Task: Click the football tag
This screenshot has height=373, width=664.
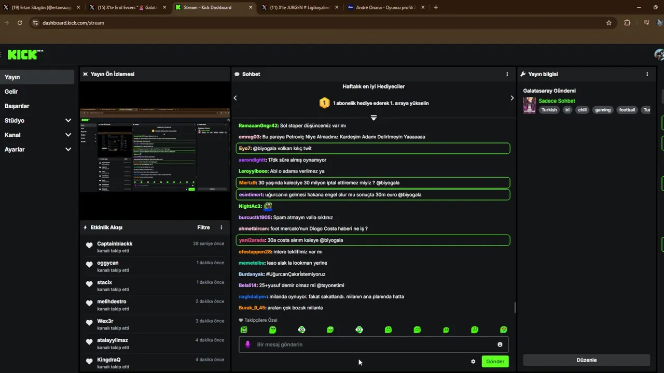Action: click(627, 110)
